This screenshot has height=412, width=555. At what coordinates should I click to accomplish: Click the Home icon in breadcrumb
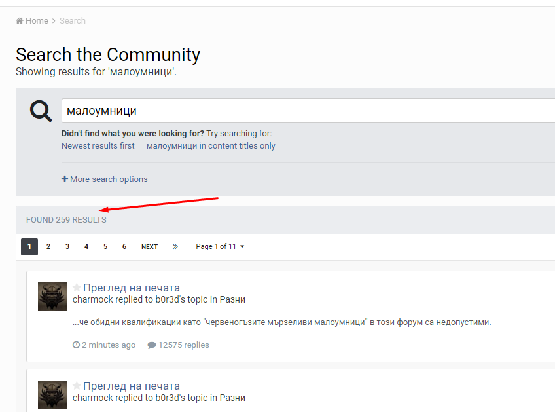[20, 20]
